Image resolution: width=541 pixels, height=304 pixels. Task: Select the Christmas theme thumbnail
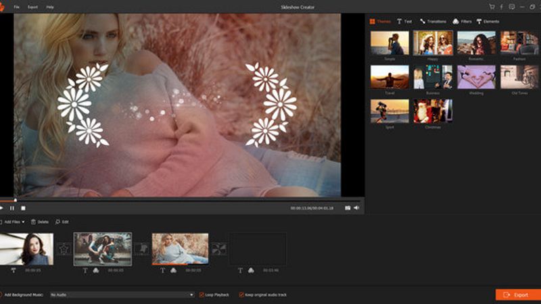point(433,111)
